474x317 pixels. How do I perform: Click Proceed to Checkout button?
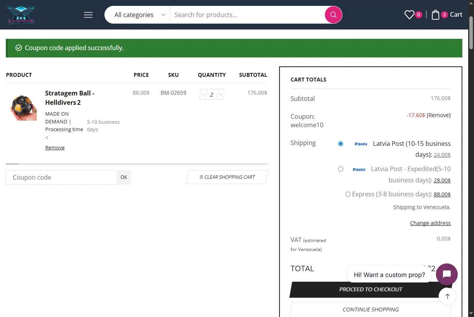(x=371, y=289)
